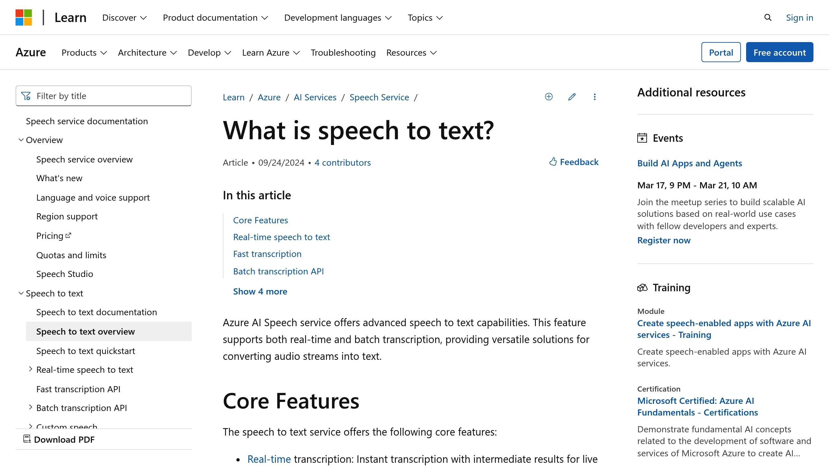This screenshot has width=829, height=466.
Task: Select Fast transcription API in sidebar
Action: click(x=78, y=389)
